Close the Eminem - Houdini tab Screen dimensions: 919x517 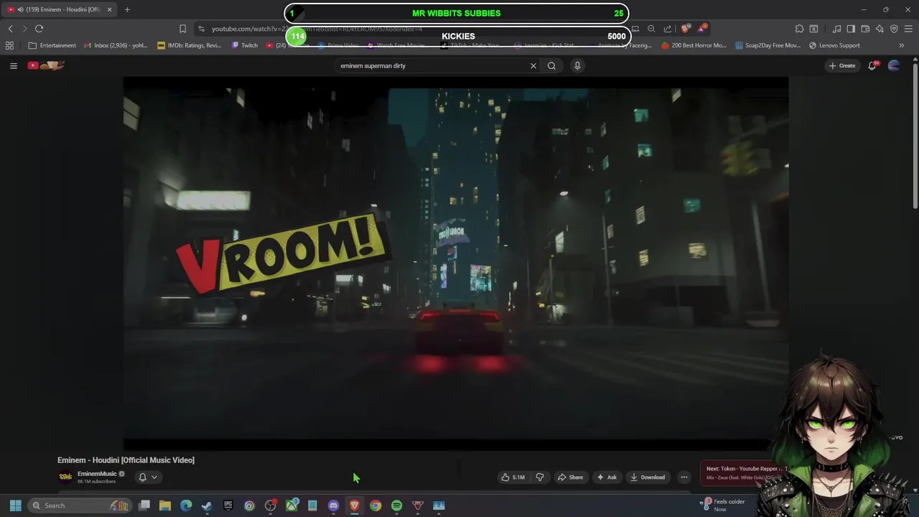[x=110, y=9]
